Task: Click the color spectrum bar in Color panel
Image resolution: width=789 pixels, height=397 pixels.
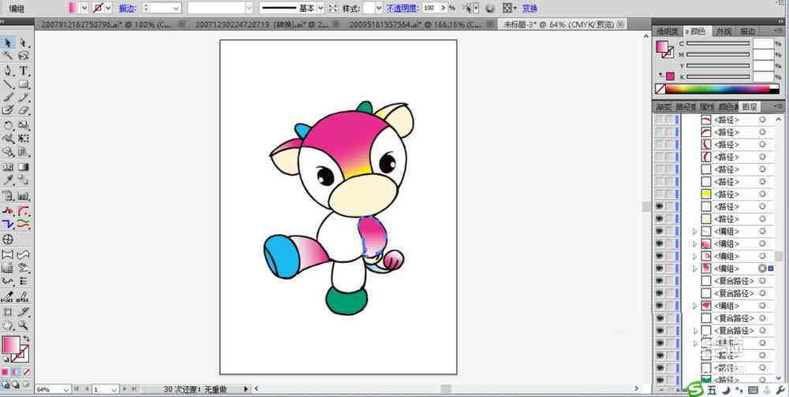Action: tap(718, 89)
